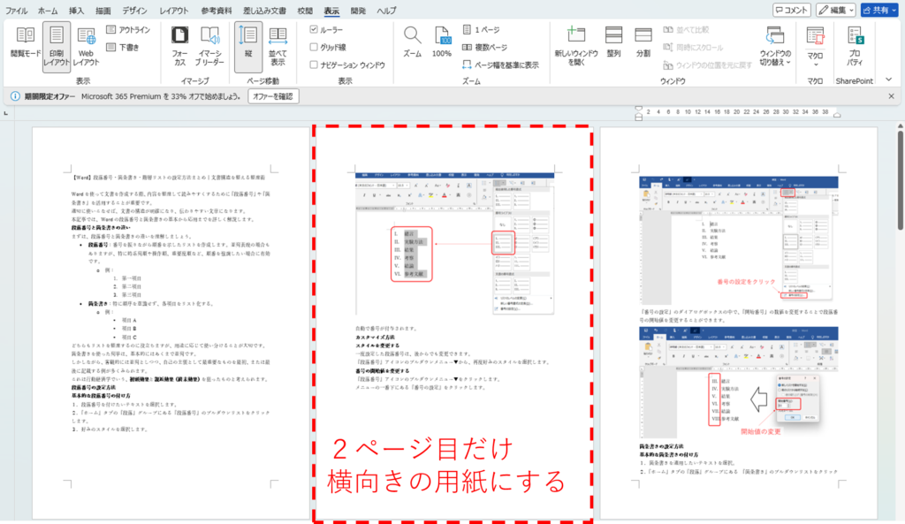The image size is (905, 524).
Task: Click the オファーを確認 button
Action: pyautogui.click(x=272, y=95)
